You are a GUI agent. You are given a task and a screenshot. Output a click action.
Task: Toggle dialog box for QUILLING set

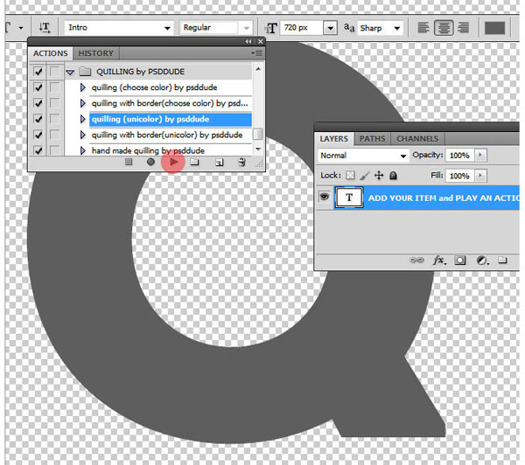coord(54,72)
